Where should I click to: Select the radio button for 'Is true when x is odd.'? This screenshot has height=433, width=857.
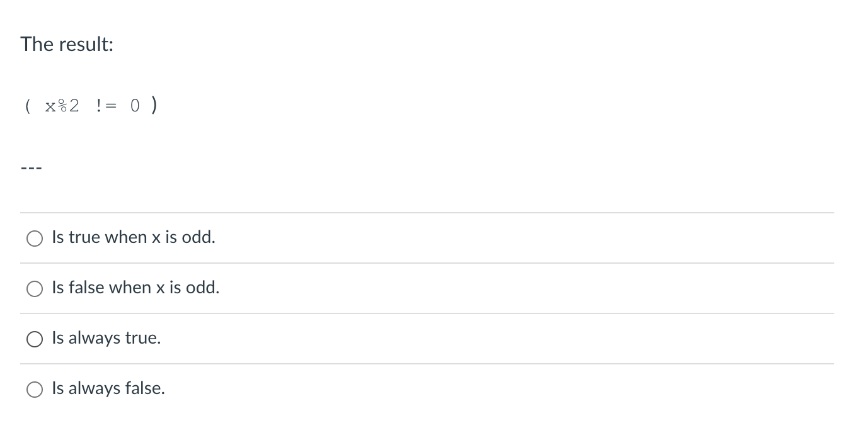pos(35,238)
